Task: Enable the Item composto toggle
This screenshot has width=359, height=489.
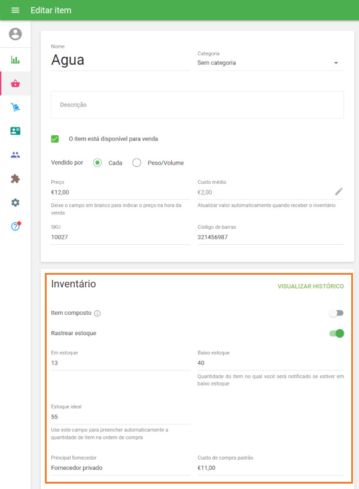Action: [336, 313]
